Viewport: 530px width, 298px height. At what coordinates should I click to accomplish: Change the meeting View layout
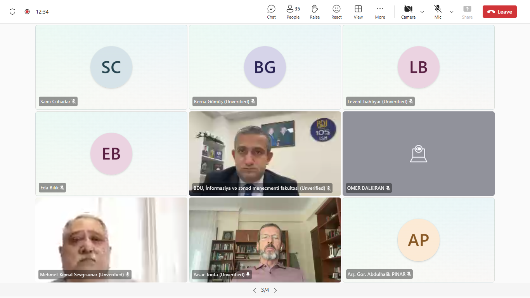[358, 12]
